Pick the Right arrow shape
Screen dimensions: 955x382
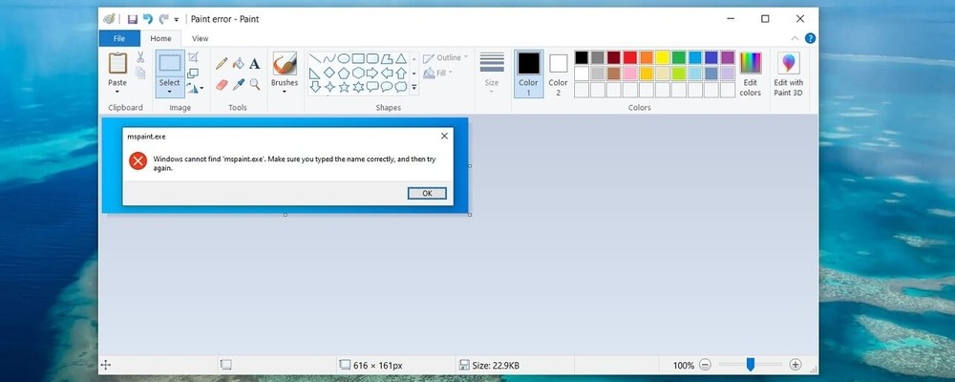point(372,73)
